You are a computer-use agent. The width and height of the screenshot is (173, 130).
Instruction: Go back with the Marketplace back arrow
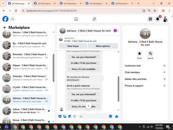(x=5, y=27)
